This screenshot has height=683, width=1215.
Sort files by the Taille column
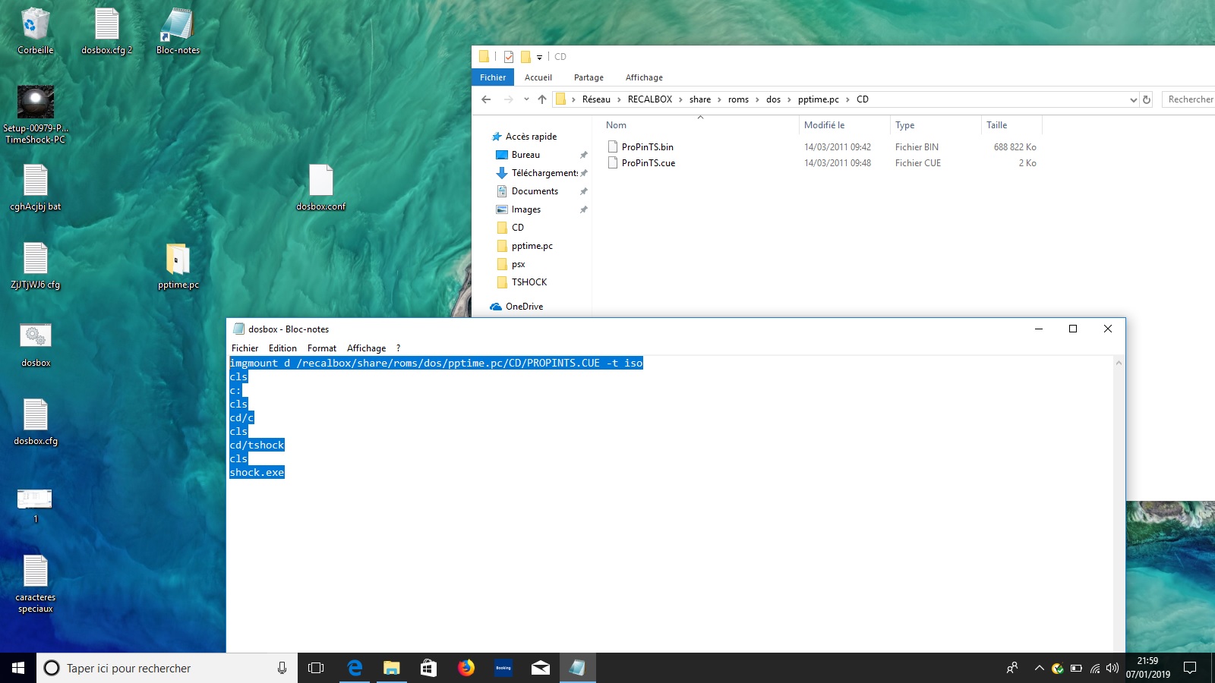1011,125
